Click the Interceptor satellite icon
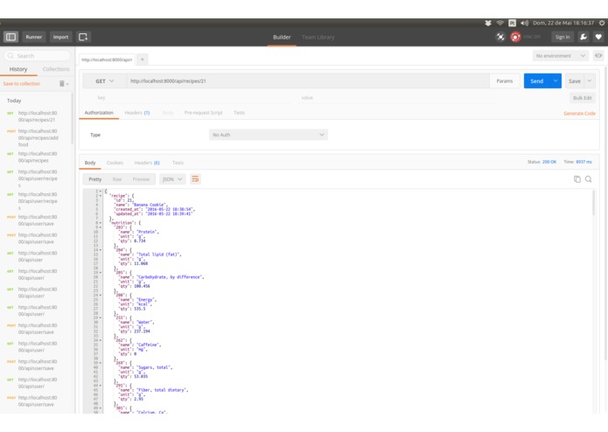608x432 pixels. tap(500, 37)
